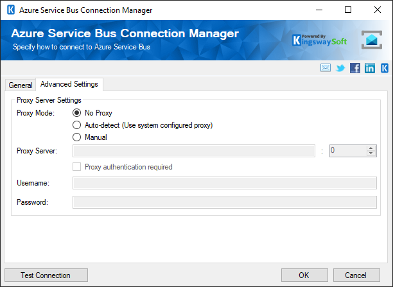This screenshot has height=287, width=393.
Task: Select Auto-detect system configured proxy option
Action: tap(76, 125)
